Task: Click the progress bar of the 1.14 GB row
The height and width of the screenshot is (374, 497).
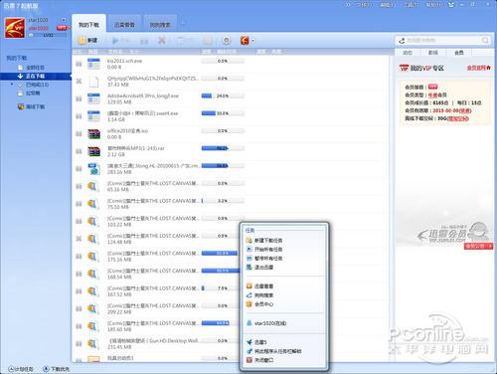Action: [223, 113]
